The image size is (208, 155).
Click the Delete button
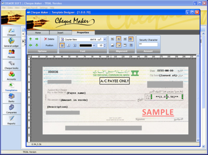coord(49,39)
